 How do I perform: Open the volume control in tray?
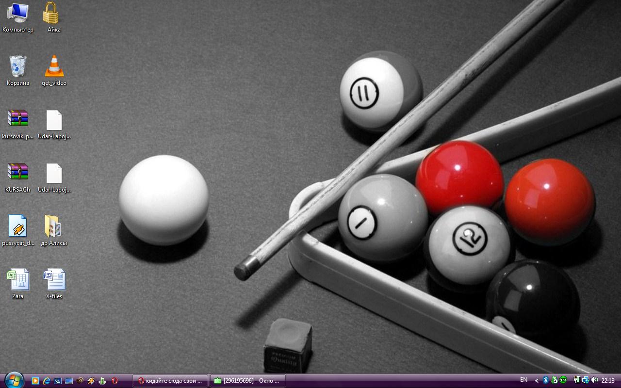tap(594, 380)
